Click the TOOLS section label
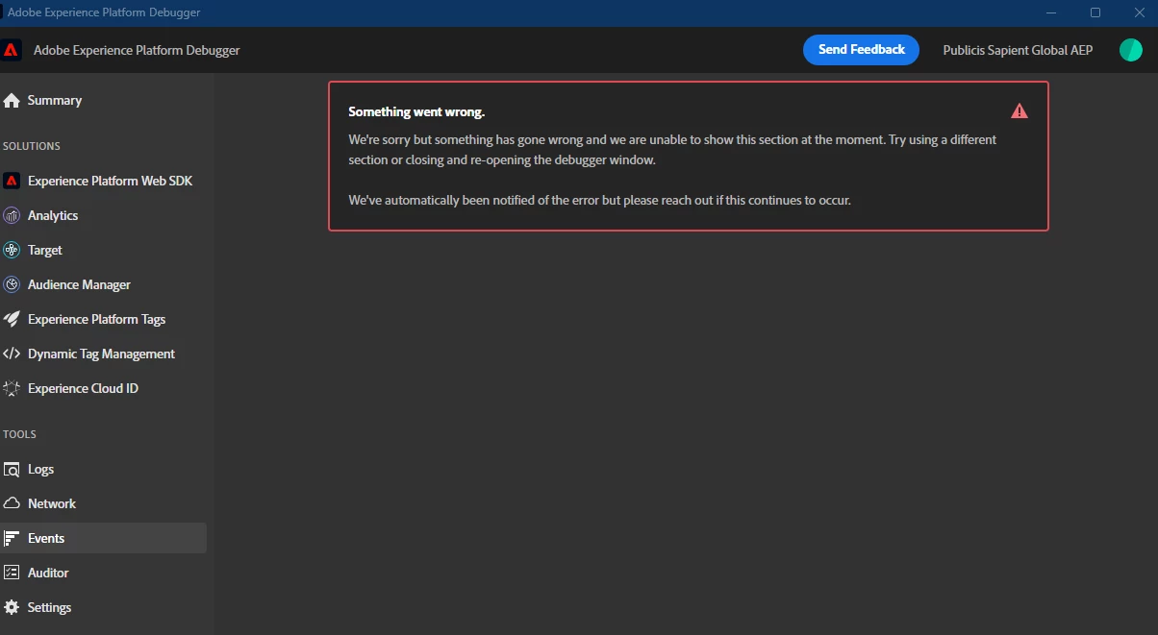Image resolution: width=1158 pixels, height=635 pixels. pos(19,434)
